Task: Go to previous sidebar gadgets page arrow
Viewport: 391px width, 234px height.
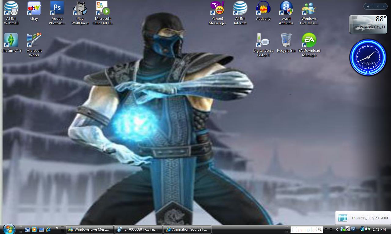Action: coord(378,6)
